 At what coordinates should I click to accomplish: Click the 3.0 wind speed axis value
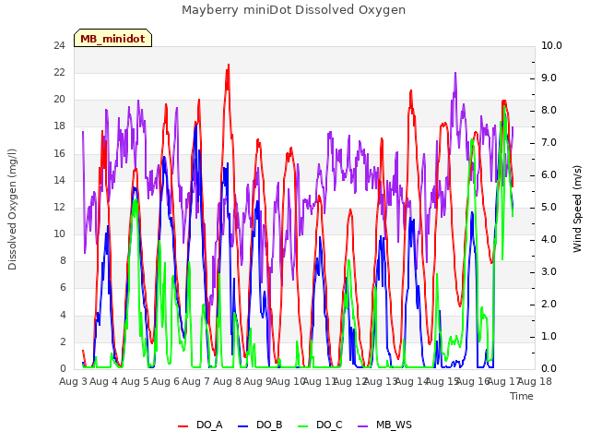[x=549, y=271]
